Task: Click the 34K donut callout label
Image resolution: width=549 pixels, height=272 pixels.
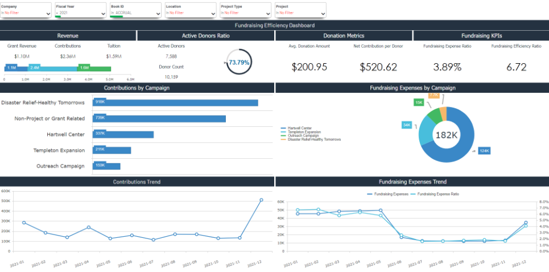Action: [x=407, y=125]
